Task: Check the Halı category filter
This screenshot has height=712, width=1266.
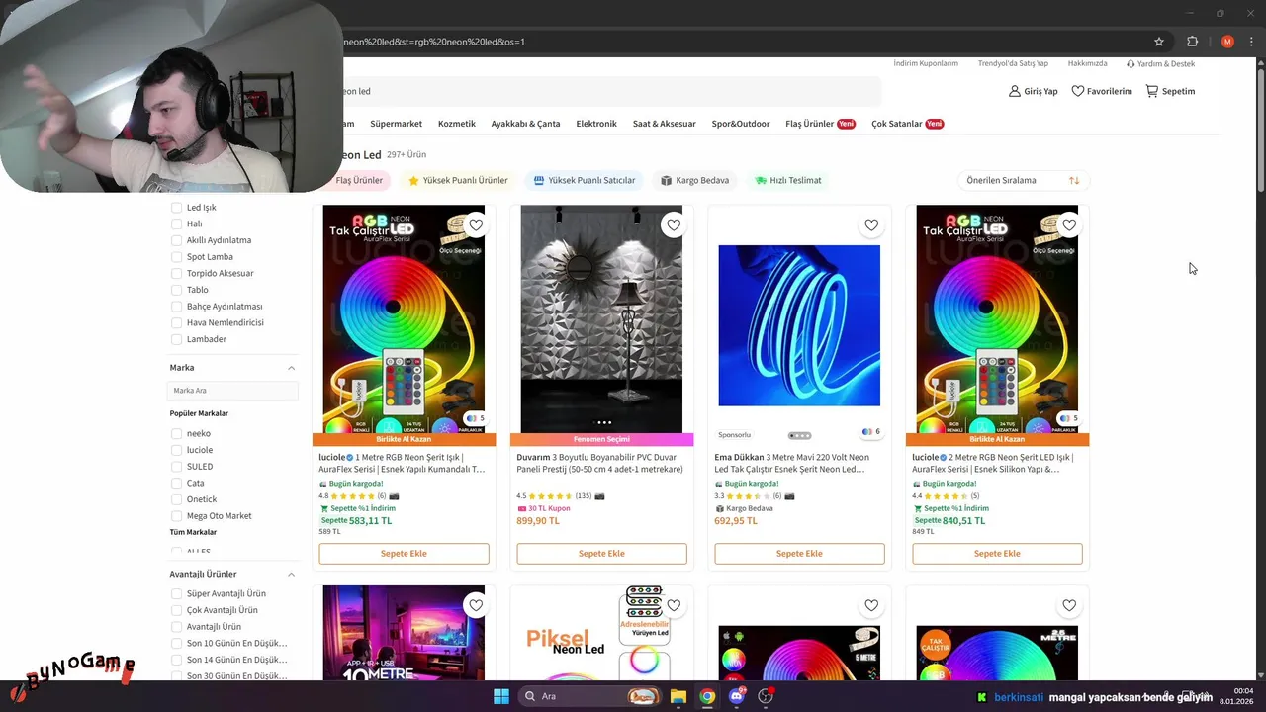Action: [x=176, y=223]
